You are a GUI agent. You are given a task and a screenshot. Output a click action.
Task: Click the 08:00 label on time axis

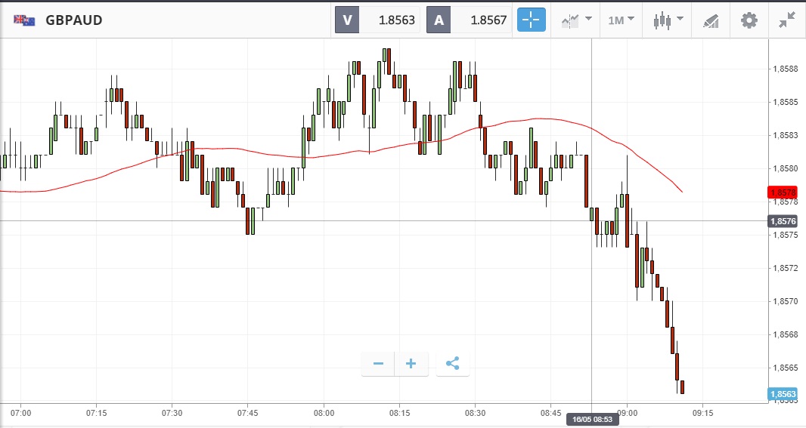324,413
